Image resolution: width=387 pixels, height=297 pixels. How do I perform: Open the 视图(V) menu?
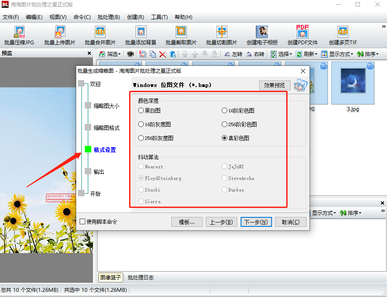58,17
